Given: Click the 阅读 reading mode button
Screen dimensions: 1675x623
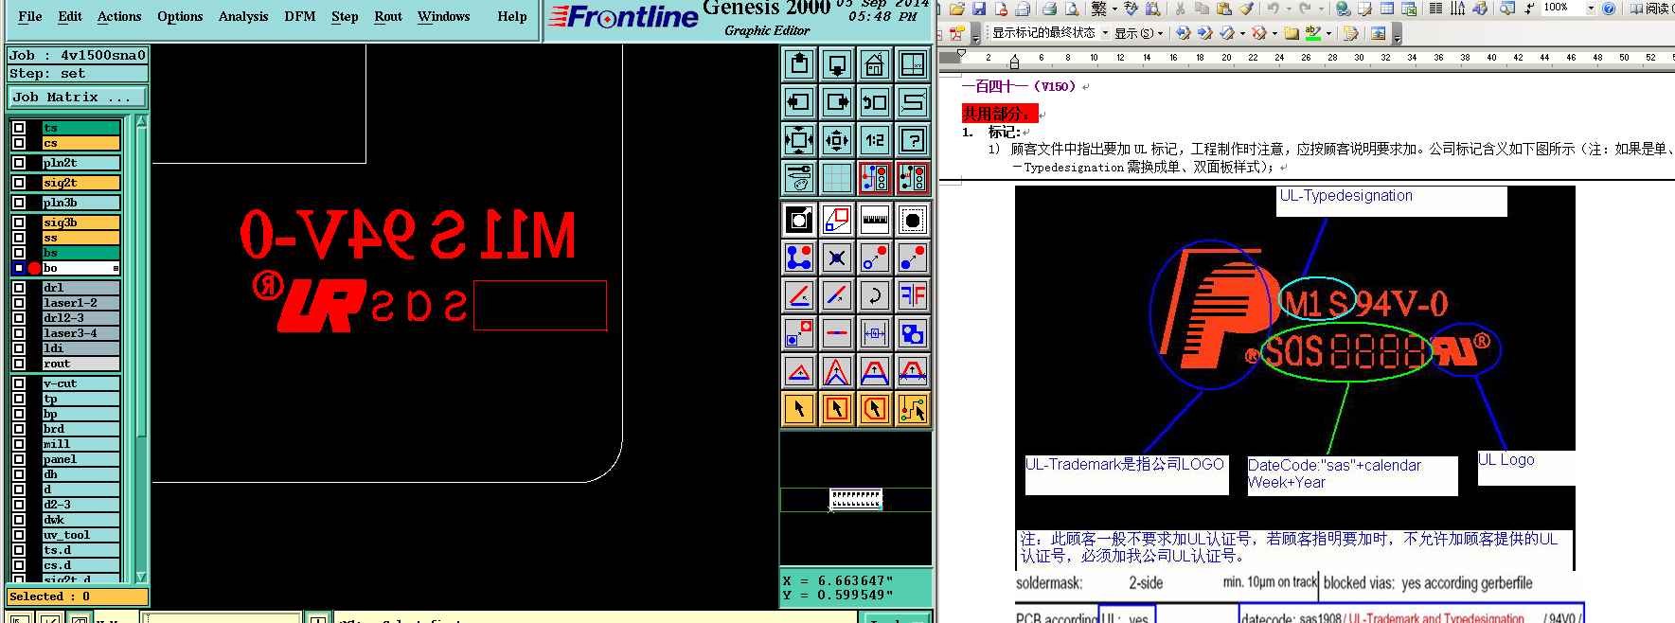Looking at the screenshot, I should pyautogui.click(x=1650, y=9).
